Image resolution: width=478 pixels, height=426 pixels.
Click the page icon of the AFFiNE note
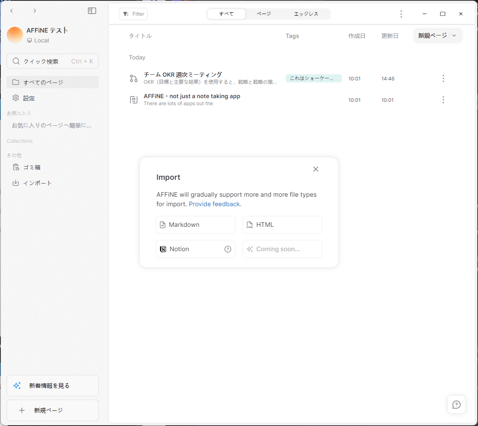(x=133, y=100)
